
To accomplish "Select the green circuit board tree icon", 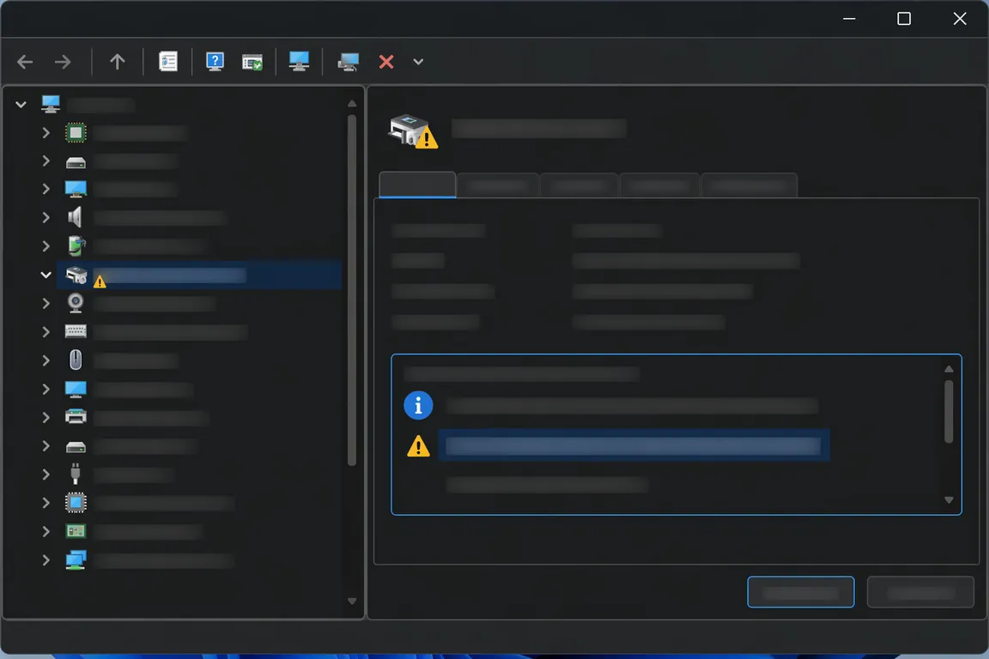I will (76, 531).
